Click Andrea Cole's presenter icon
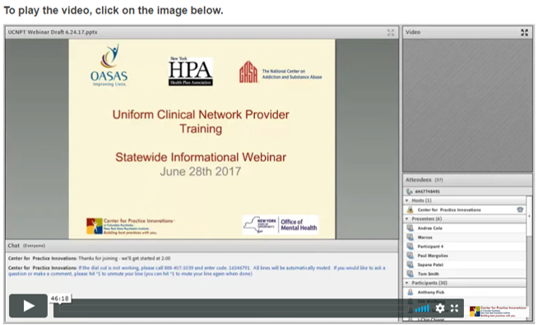538x325 pixels. 410,228
